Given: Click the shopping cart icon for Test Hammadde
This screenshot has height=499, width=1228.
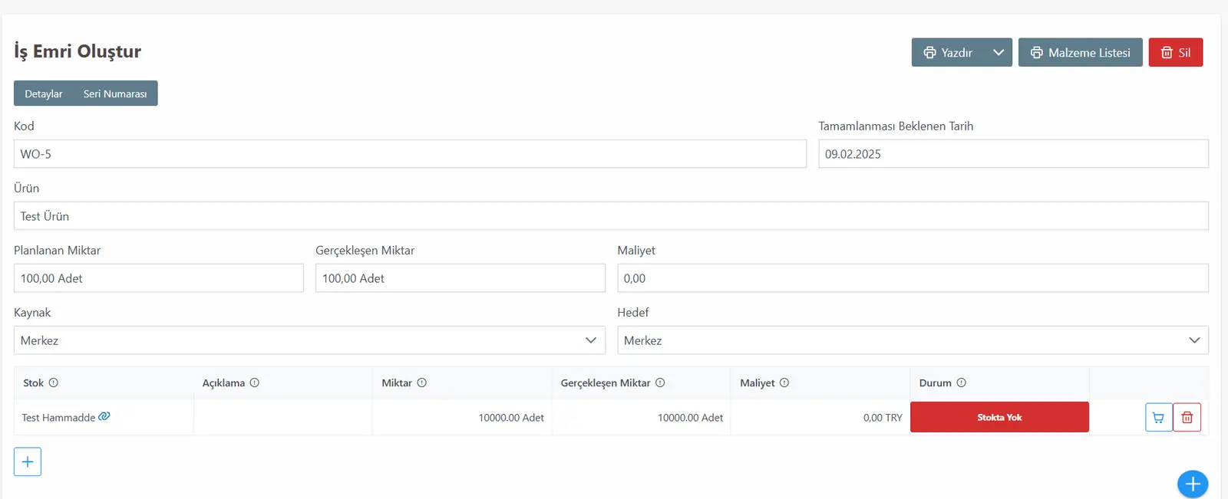Looking at the screenshot, I should pos(1159,418).
